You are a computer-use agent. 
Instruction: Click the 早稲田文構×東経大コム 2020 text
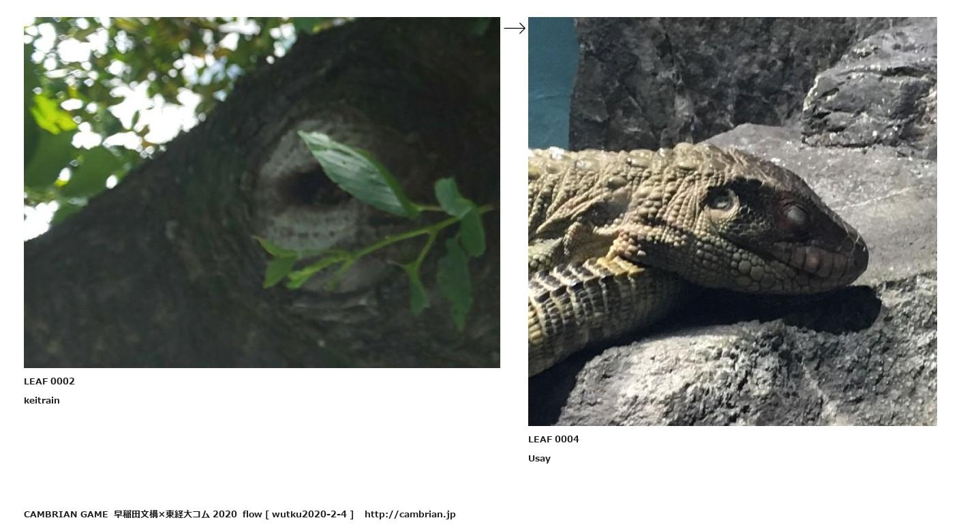[175, 514]
